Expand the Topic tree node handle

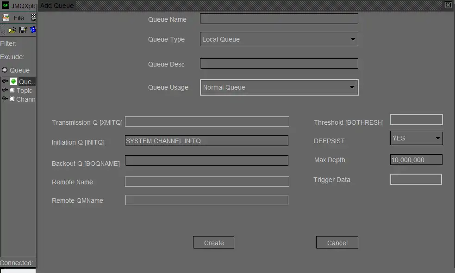5,90
